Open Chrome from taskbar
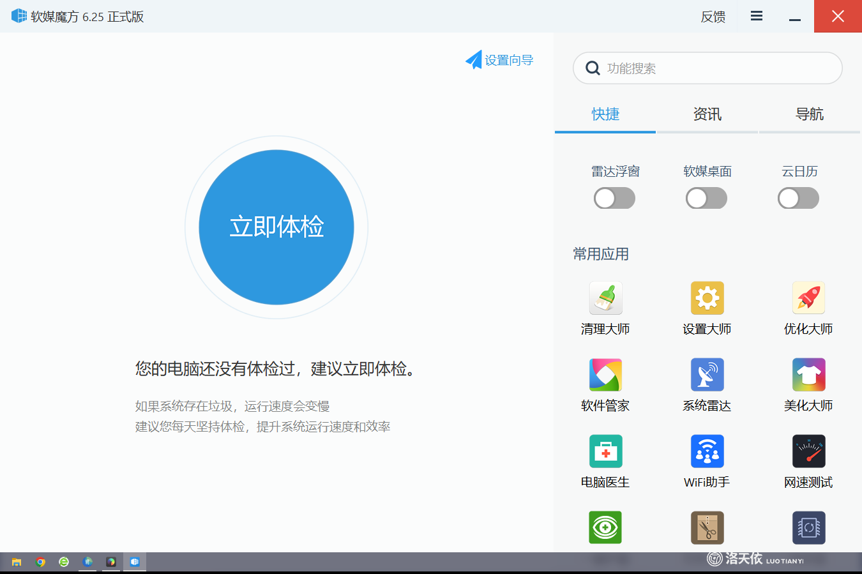This screenshot has height=574, width=862. coord(40,562)
